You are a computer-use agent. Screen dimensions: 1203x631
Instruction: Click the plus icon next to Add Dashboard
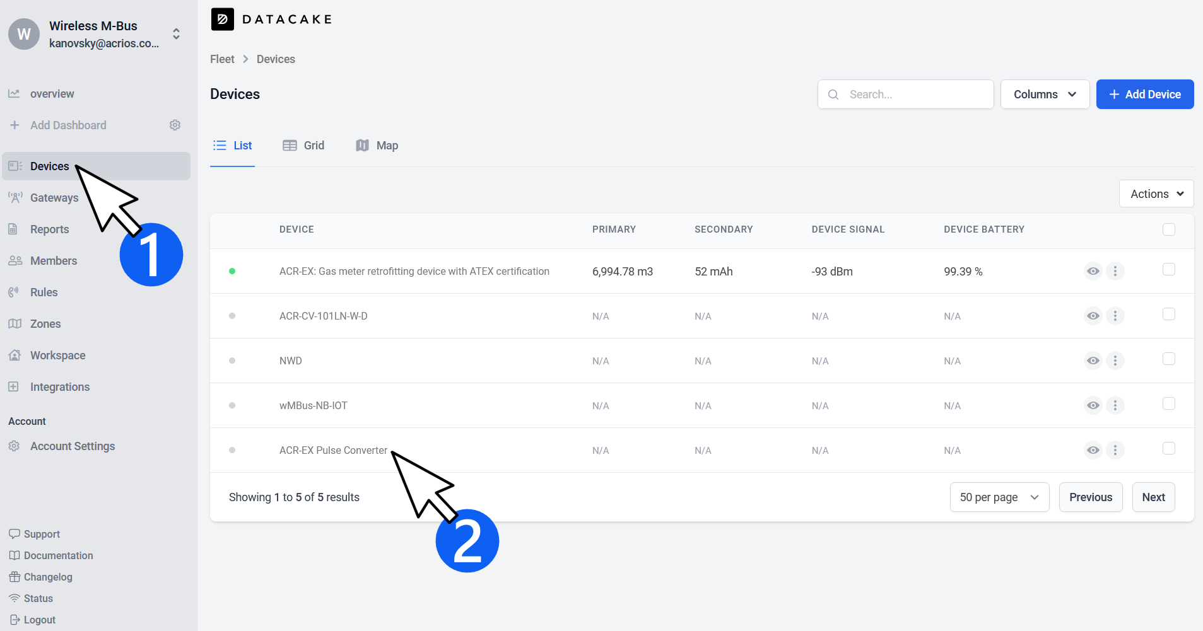click(x=15, y=125)
